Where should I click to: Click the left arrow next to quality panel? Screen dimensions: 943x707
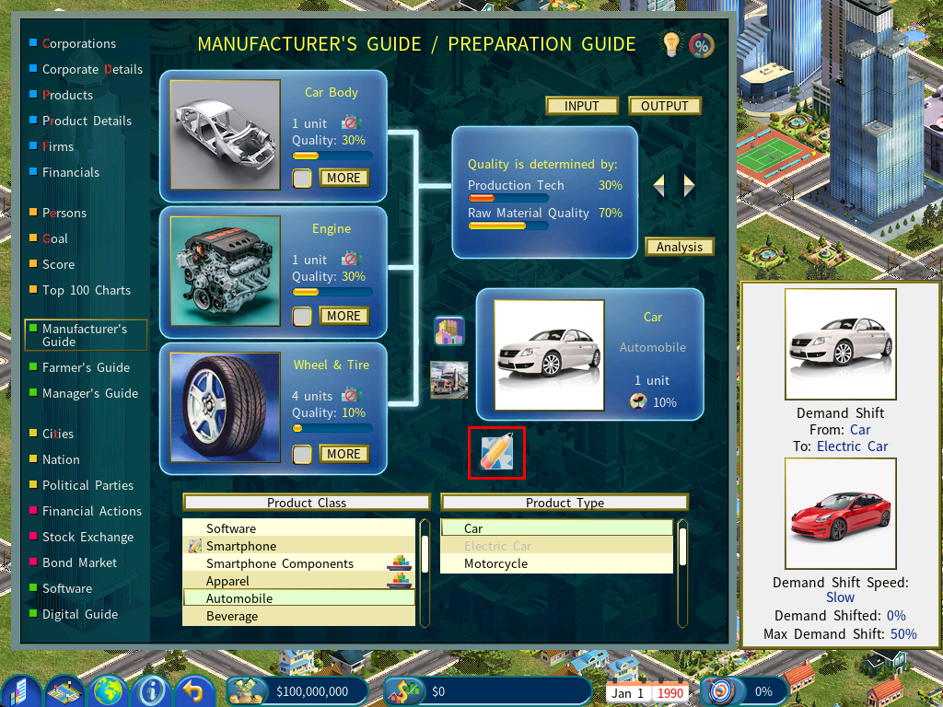(x=659, y=186)
